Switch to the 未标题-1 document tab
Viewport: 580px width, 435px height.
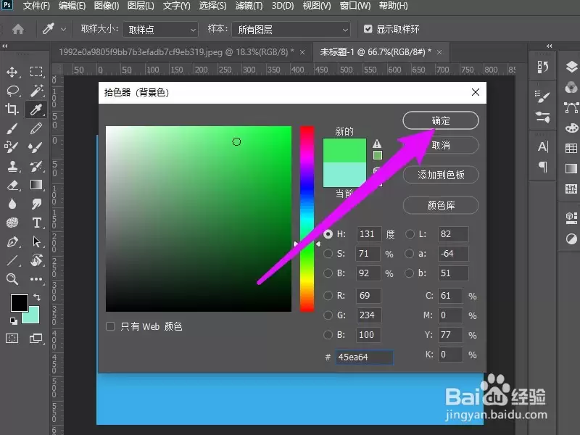click(x=376, y=52)
